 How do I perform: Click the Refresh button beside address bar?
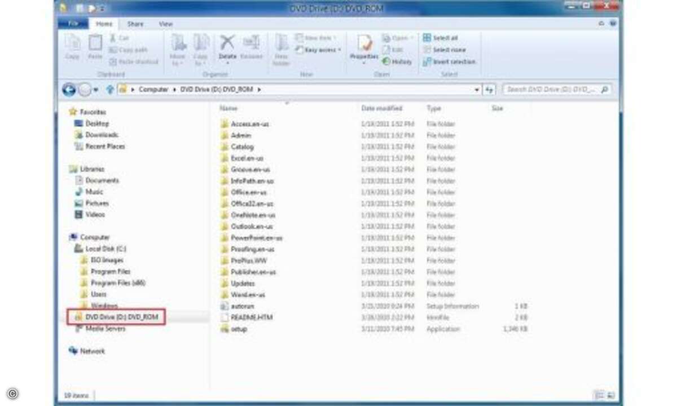tap(489, 90)
